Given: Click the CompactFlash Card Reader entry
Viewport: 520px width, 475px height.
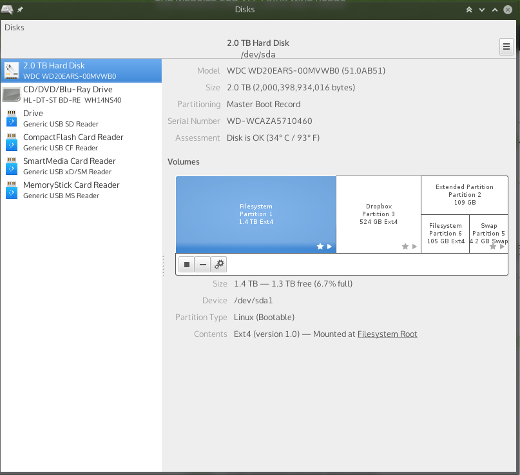Looking at the screenshot, I should 81,143.
